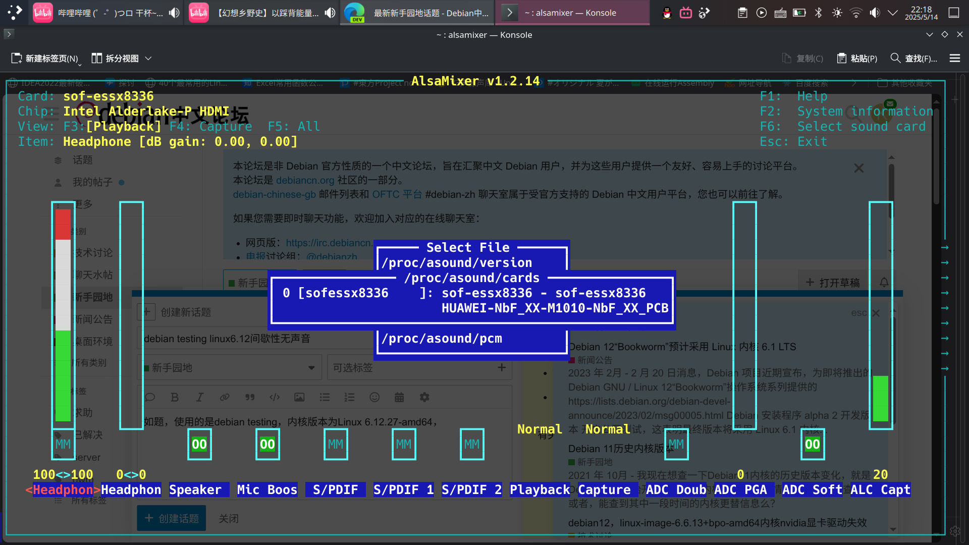Toggle the ADC Doub MM mute box
Viewport: 969px width, 545px height.
676,445
